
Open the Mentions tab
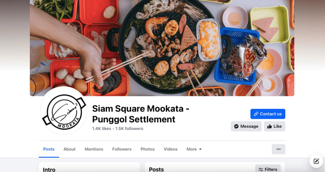94,149
